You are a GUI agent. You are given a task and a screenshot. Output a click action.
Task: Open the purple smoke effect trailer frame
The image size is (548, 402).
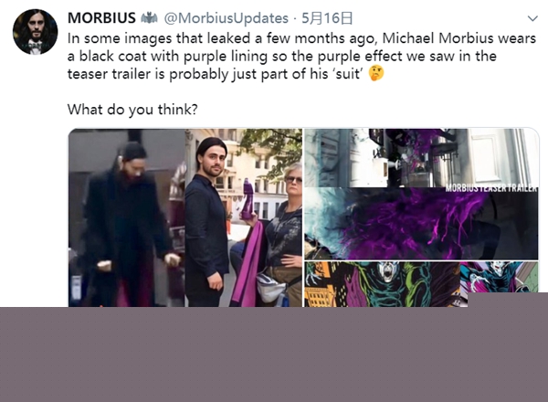[421, 224]
